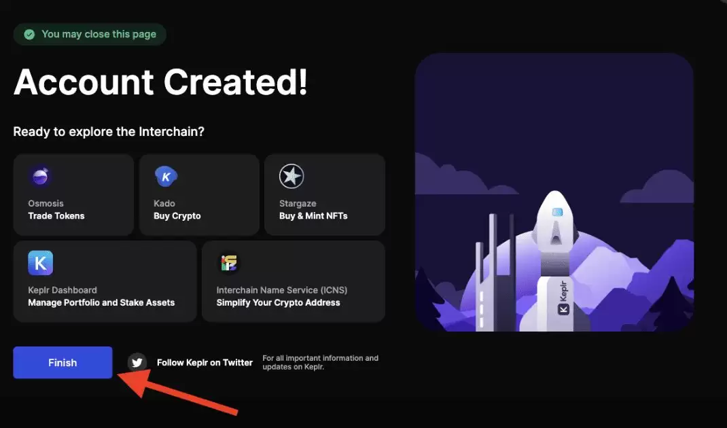
Task: Select the Simplify Your Crypto Address label
Action: tap(278, 302)
